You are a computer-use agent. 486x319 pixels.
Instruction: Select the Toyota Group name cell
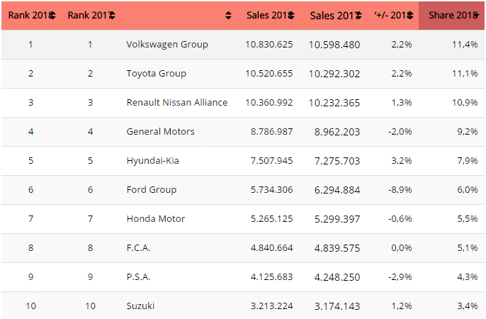pos(156,74)
